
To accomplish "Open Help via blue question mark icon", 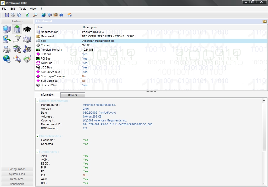I will coord(61,15).
